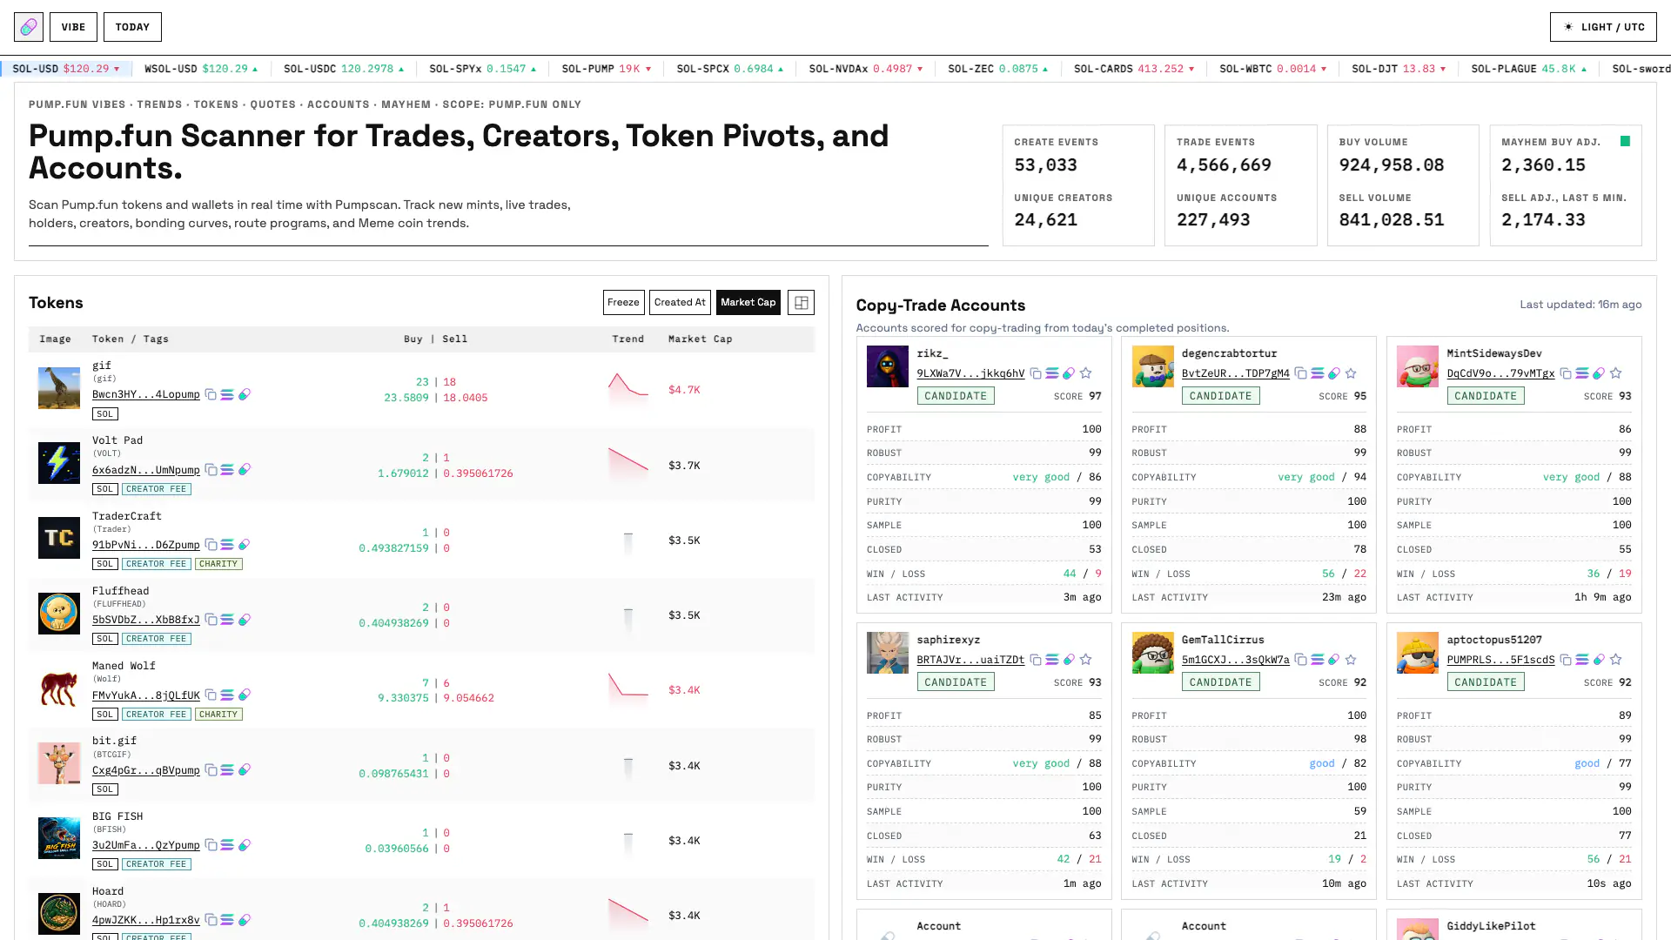Open pump.fun pill icon for Hoard token

click(x=245, y=920)
